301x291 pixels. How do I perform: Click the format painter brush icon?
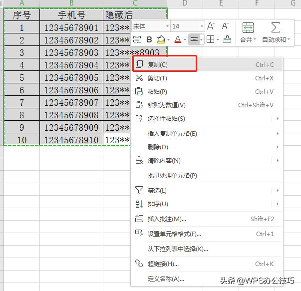pyautogui.click(x=227, y=39)
